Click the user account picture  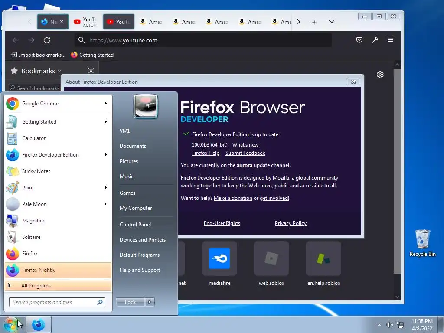coord(146,106)
